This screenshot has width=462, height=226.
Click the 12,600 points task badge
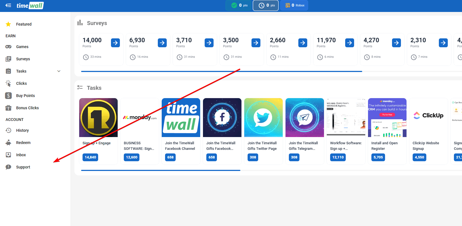click(132, 157)
